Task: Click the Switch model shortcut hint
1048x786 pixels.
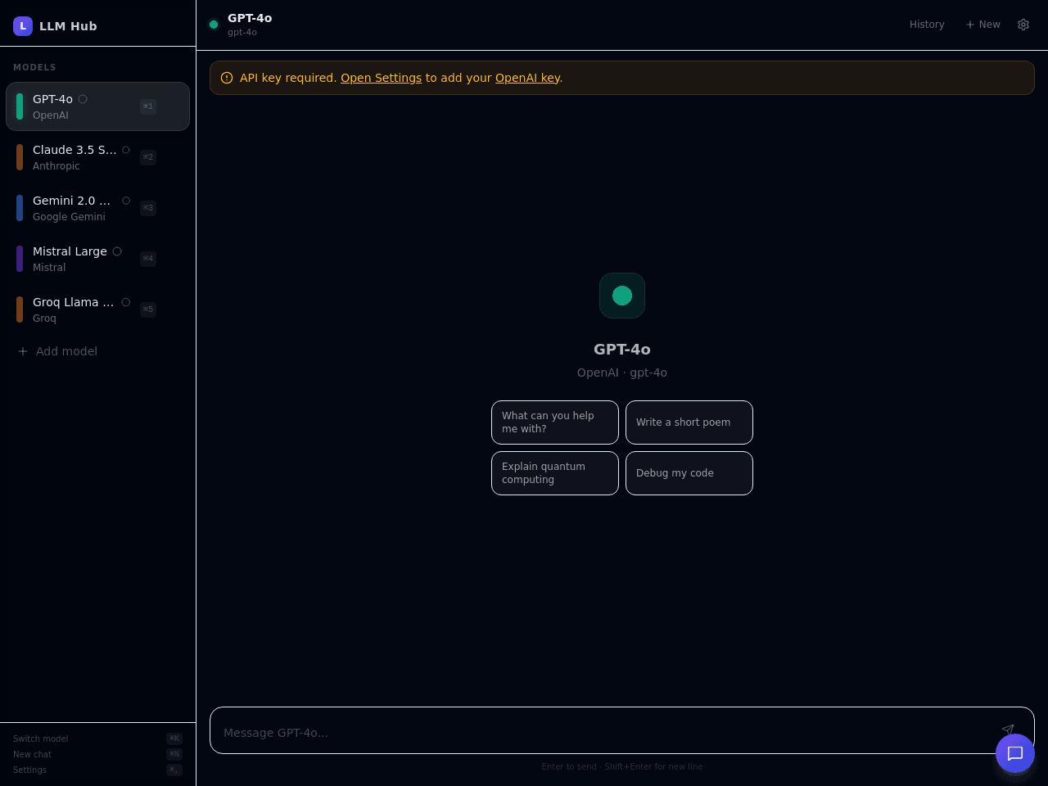Action: pyautogui.click(x=97, y=739)
